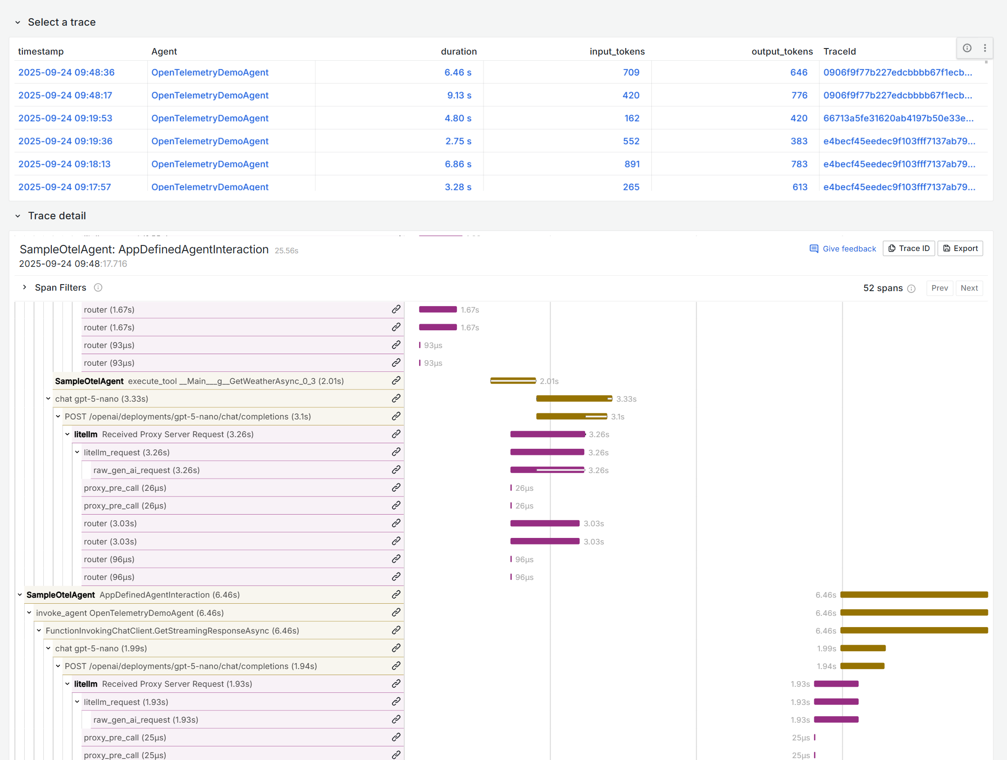Collapse the Select a trace section

tap(18, 22)
